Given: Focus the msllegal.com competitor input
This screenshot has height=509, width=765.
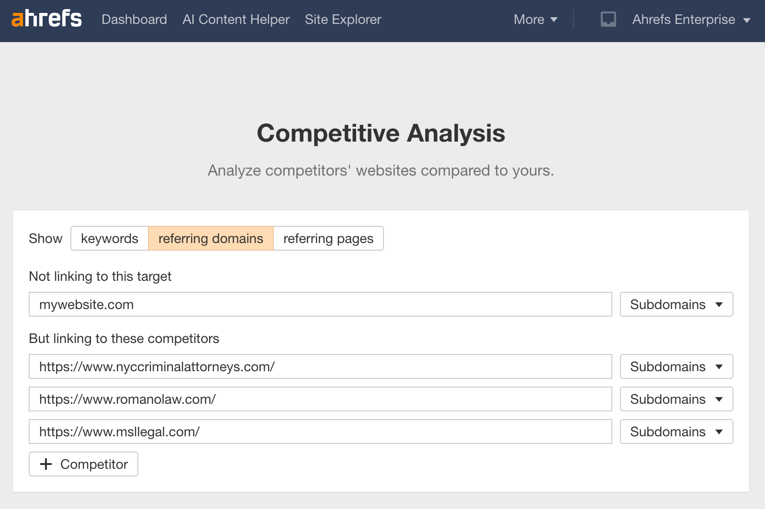Looking at the screenshot, I should coord(320,432).
